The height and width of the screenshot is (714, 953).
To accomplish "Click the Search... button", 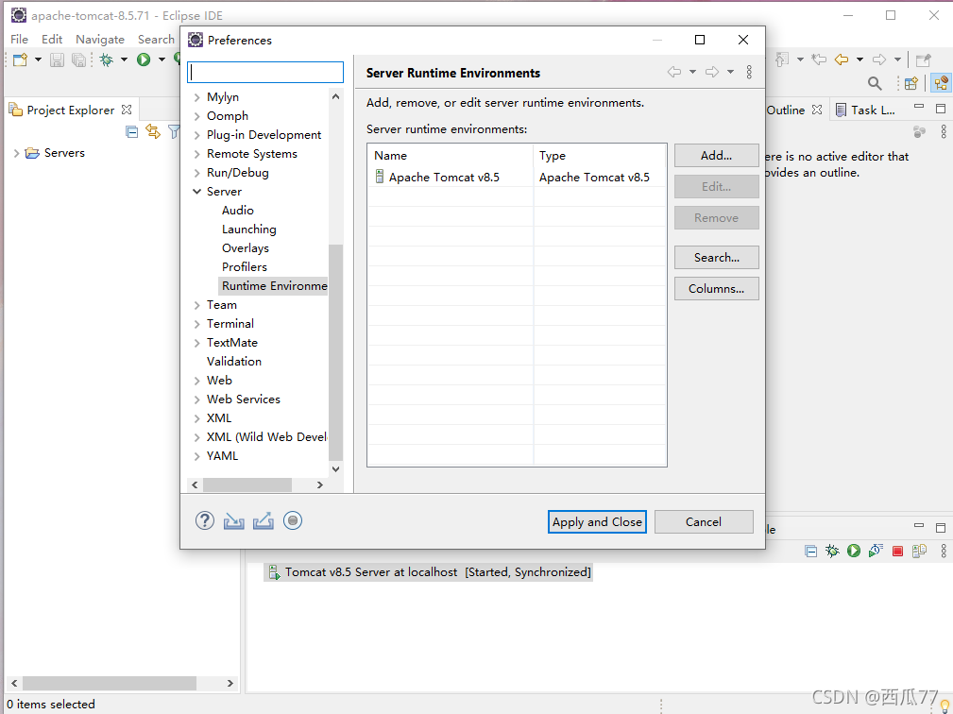I will (x=717, y=258).
